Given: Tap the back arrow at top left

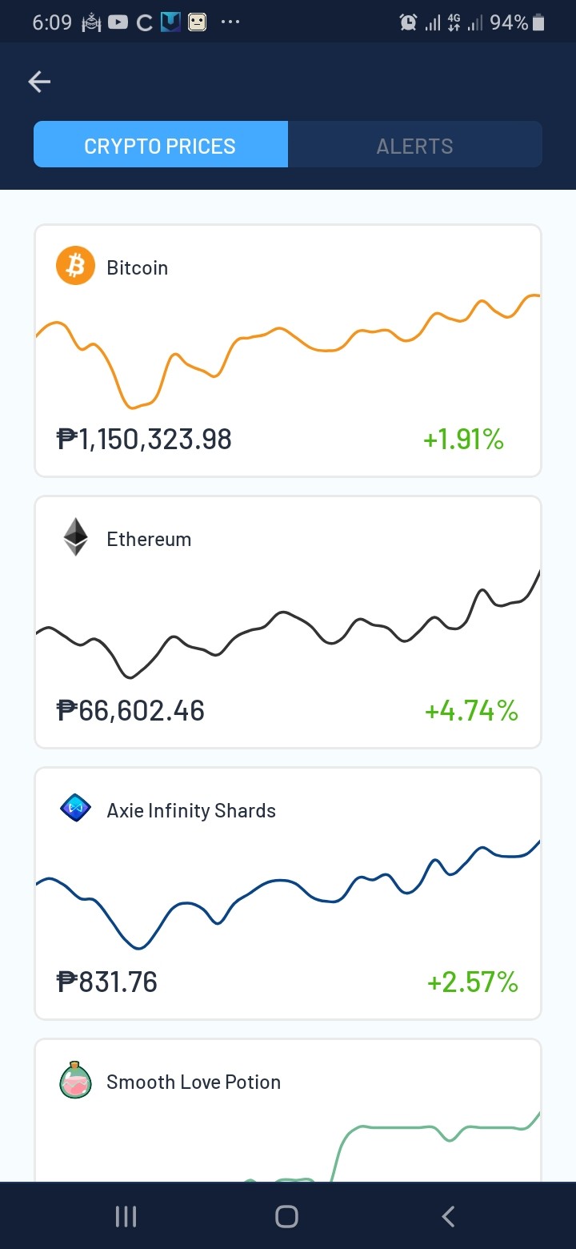Looking at the screenshot, I should (x=39, y=81).
